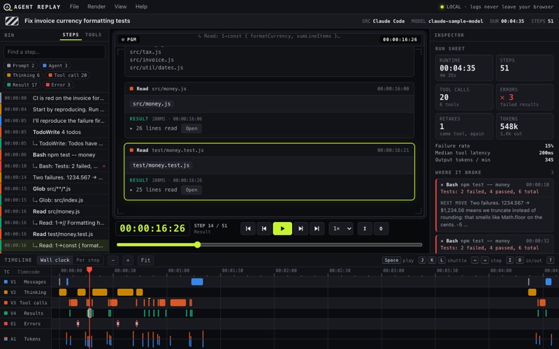Toggle the V3 Tool calls track

[x=25, y=303]
